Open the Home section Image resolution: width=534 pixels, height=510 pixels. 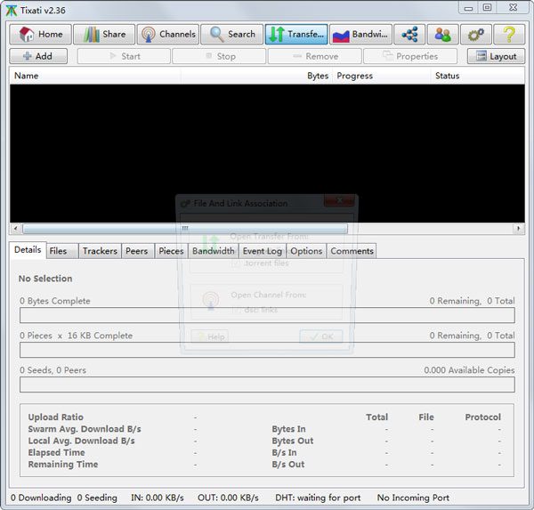41,35
